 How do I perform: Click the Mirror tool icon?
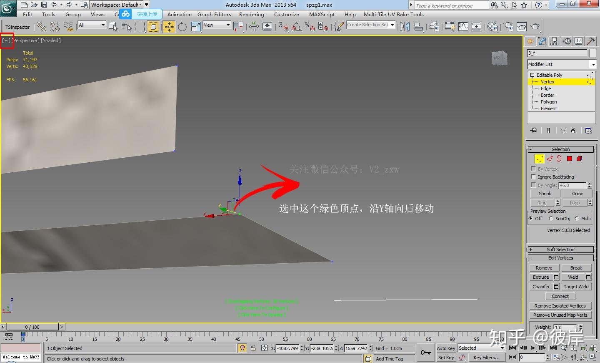pyautogui.click(x=405, y=27)
